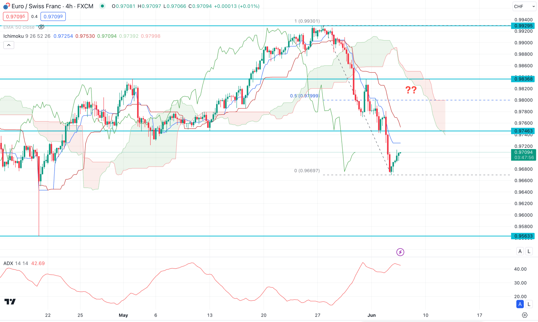Select the ADX 14 14 indicator legend

pyautogui.click(x=16, y=263)
